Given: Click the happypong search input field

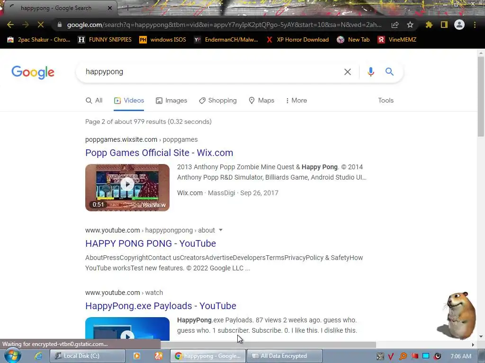Looking at the screenshot, I should pos(210,72).
